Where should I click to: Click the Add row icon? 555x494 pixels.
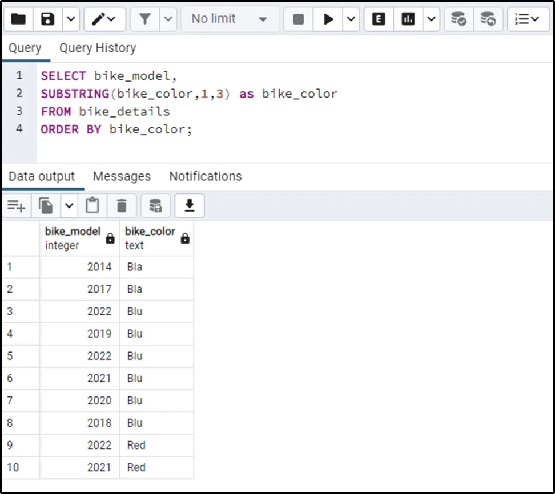click(16, 205)
